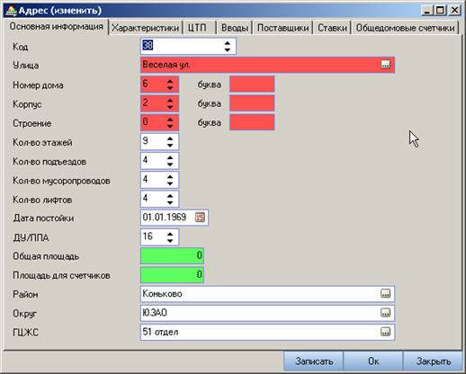Open the Общедомовые счетчики tab
The image size is (466, 374).
pyautogui.click(x=405, y=28)
